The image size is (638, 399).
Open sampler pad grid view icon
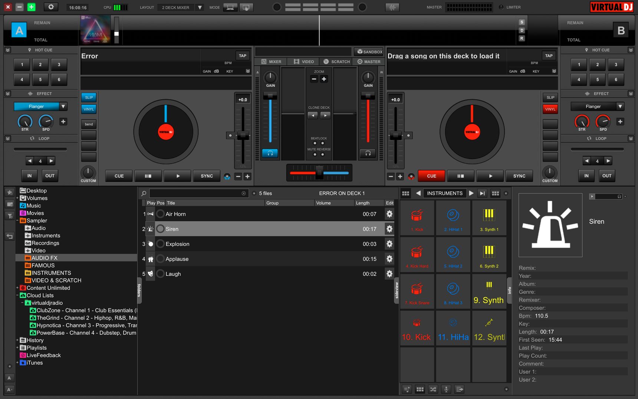[x=405, y=193]
